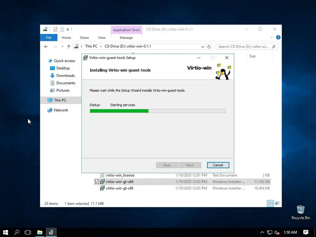The image size is (316, 237).
Task: Select This PC in navigation pane
Action: point(61,100)
